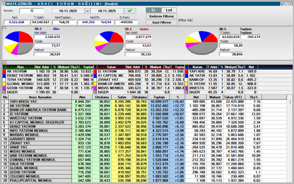Sort by the Satim column header
294x184 pixels.
pyautogui.click(x=121, y=97)
